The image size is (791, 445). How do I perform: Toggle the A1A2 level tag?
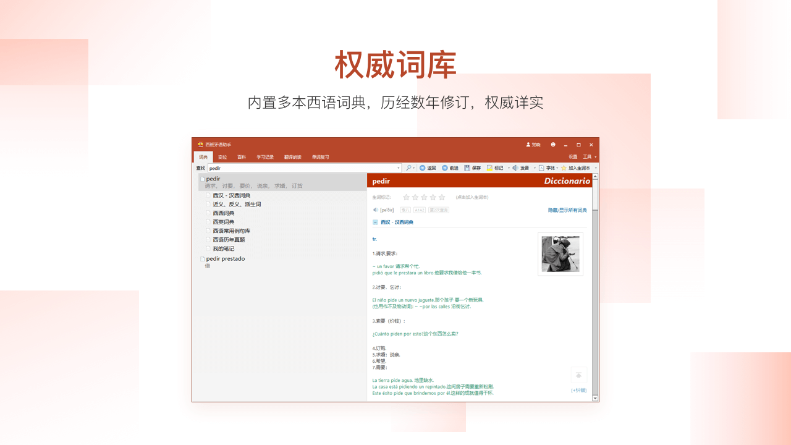(419, 210)
